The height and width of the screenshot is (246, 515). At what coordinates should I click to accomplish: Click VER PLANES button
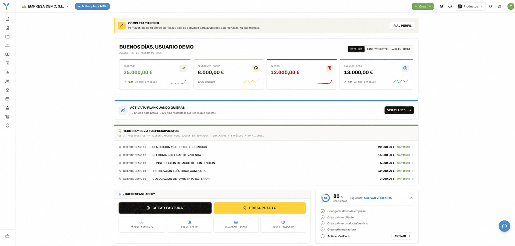[399, 110]
